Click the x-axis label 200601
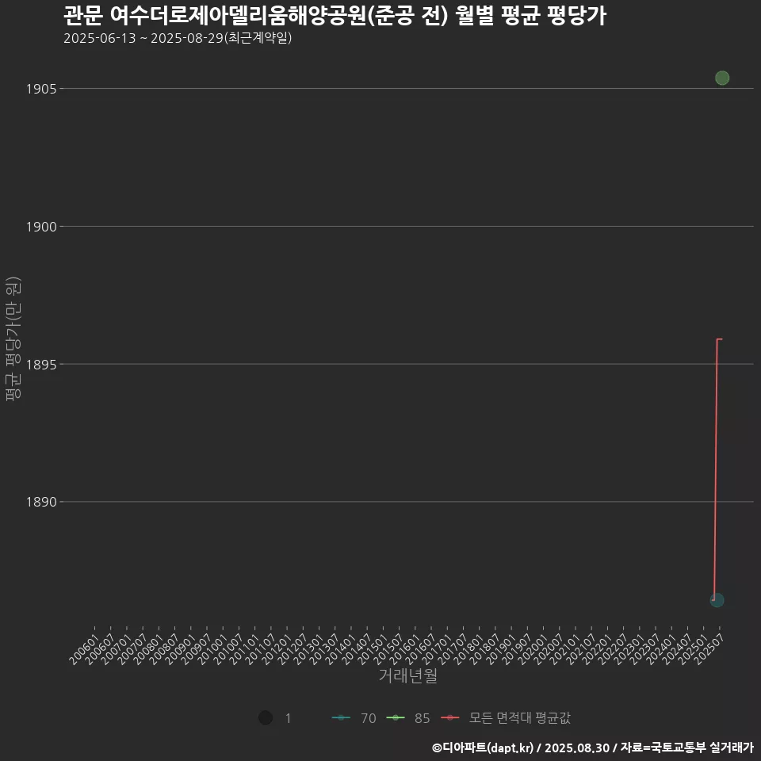The width and height of the screenshot is (761, 761). [x=85, y=649]
